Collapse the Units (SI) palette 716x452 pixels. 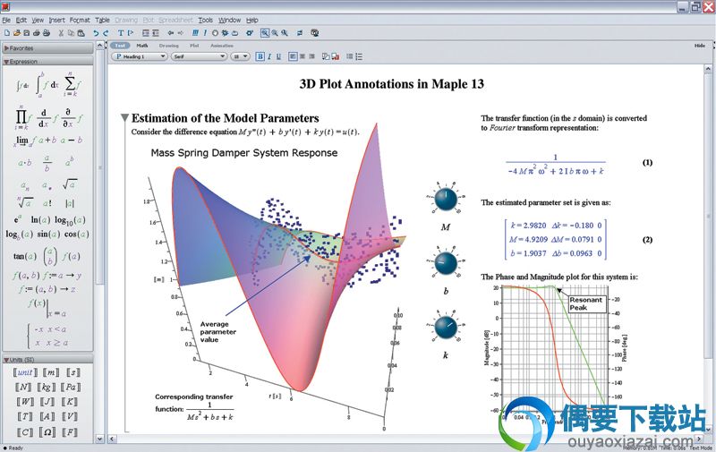47,360
